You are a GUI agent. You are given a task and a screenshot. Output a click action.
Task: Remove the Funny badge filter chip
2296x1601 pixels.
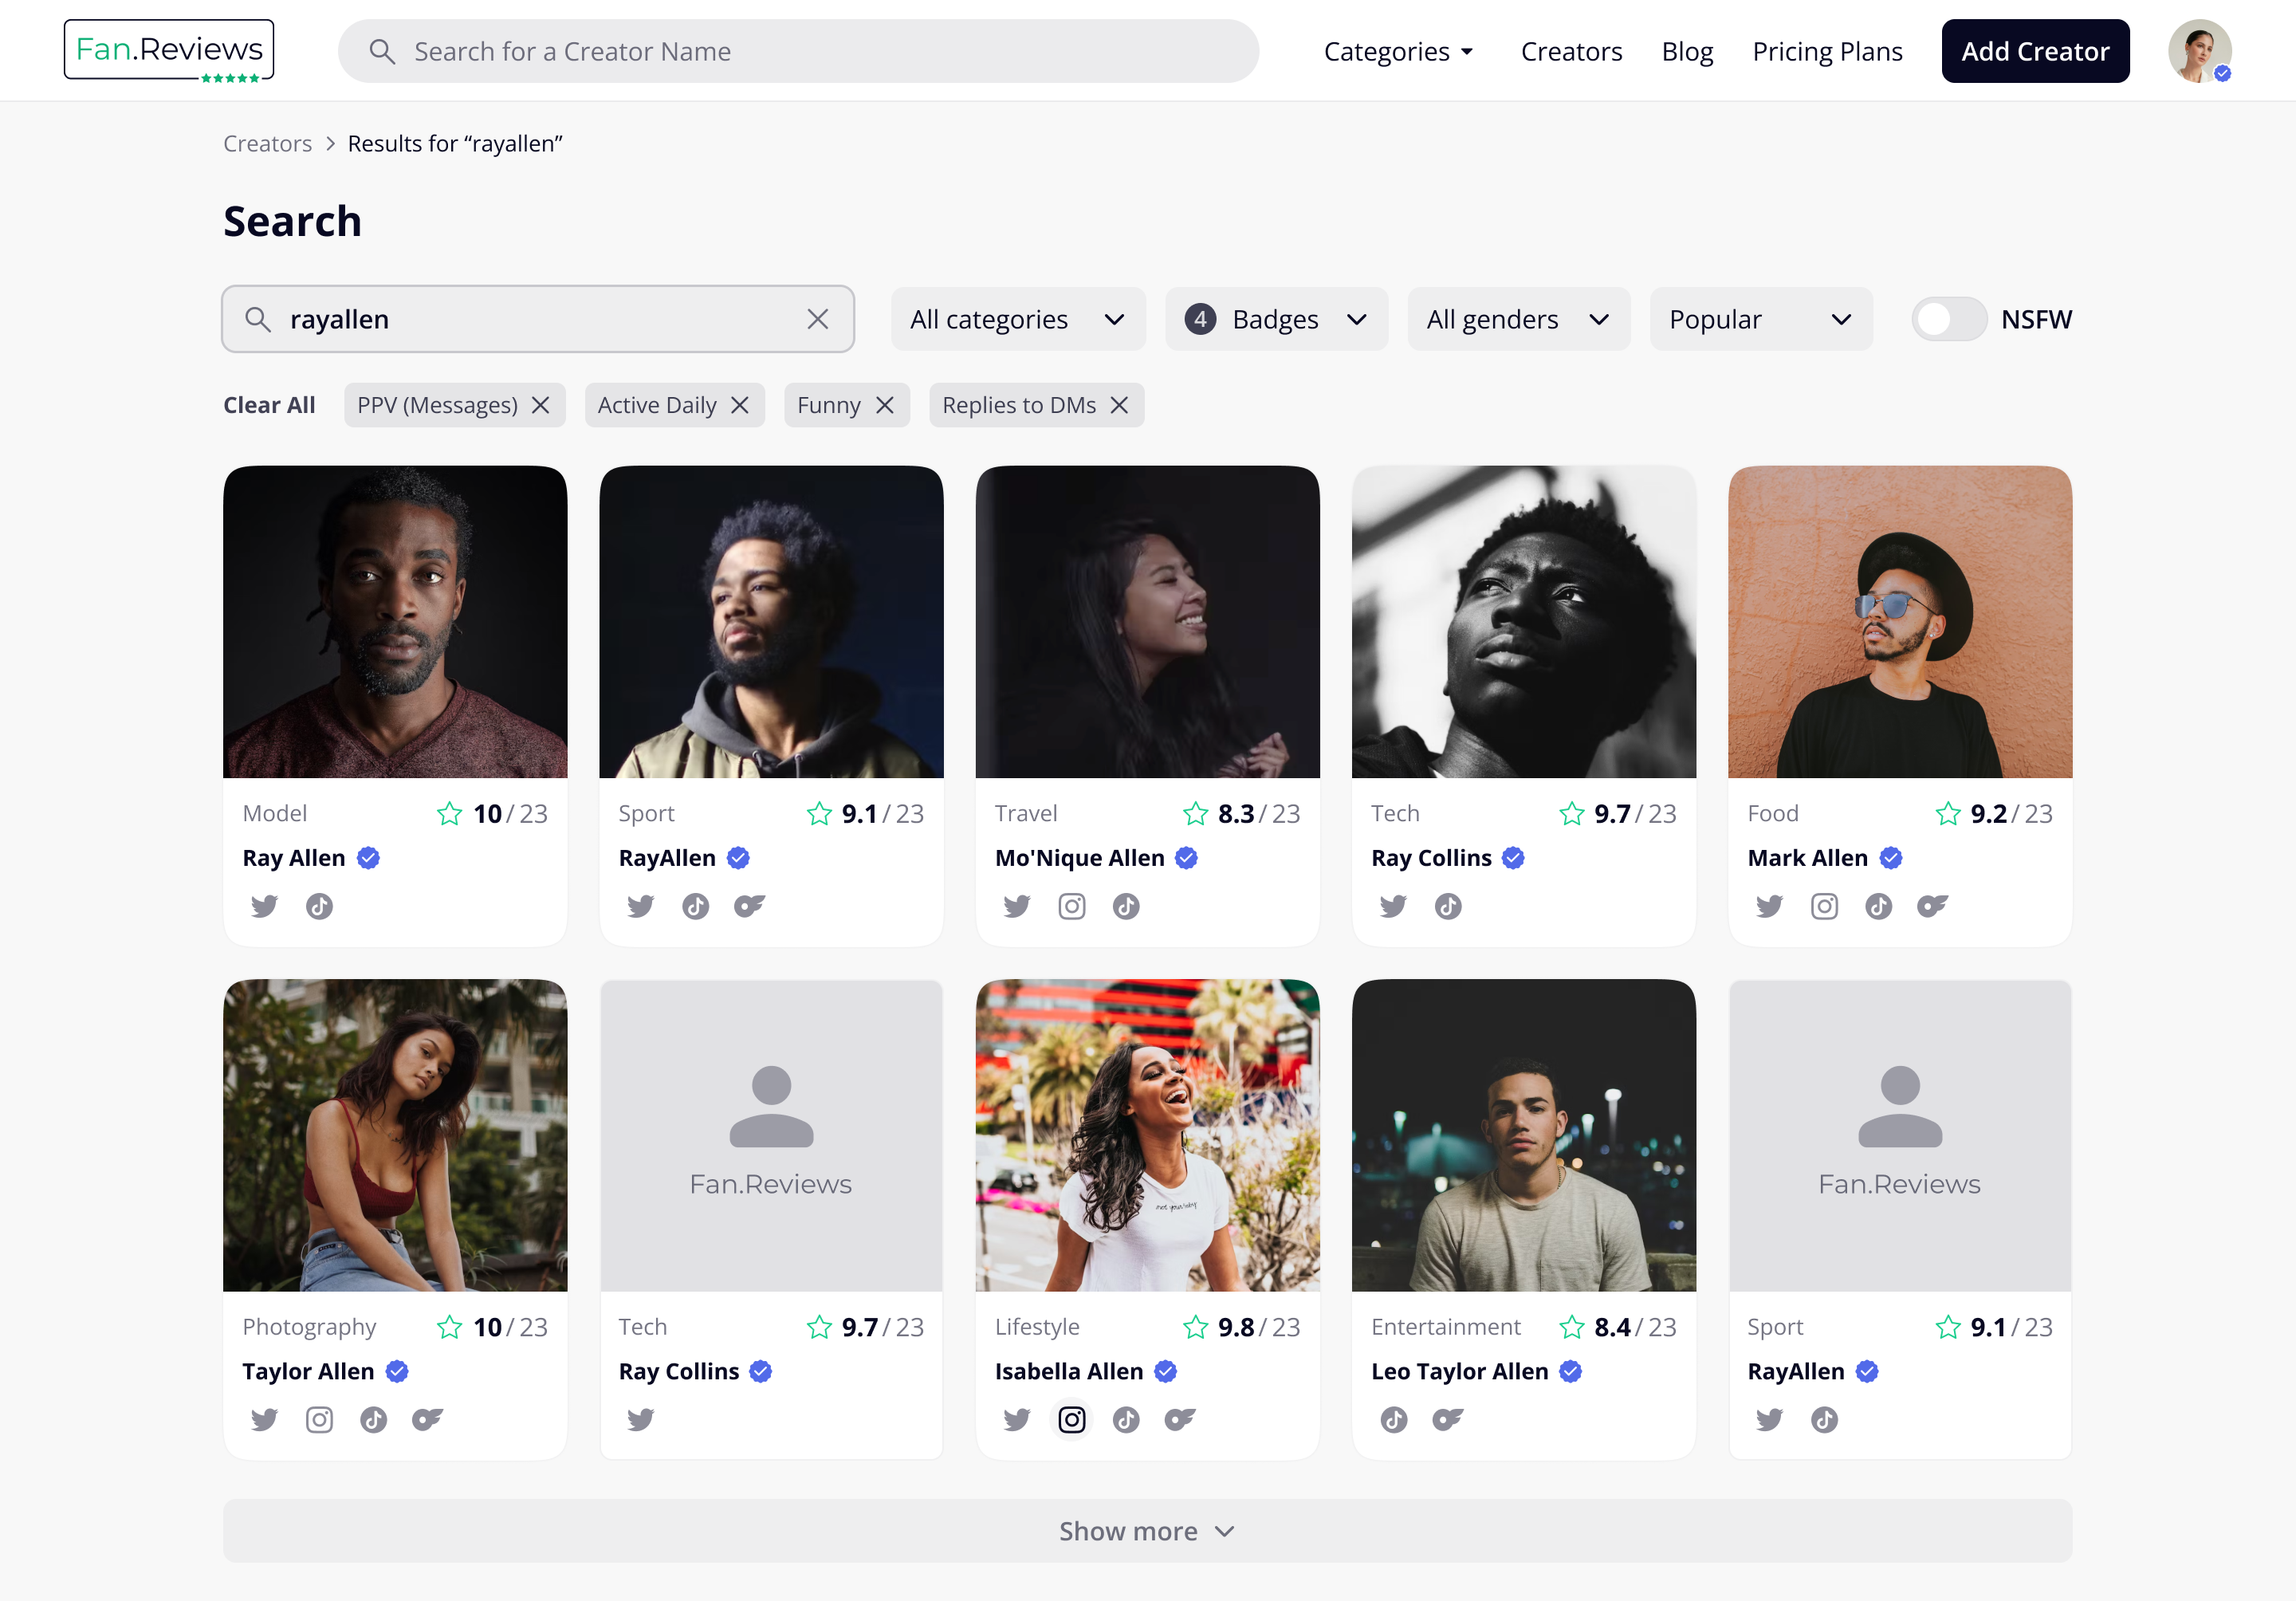pyautogui.click(x=885, y=405)
